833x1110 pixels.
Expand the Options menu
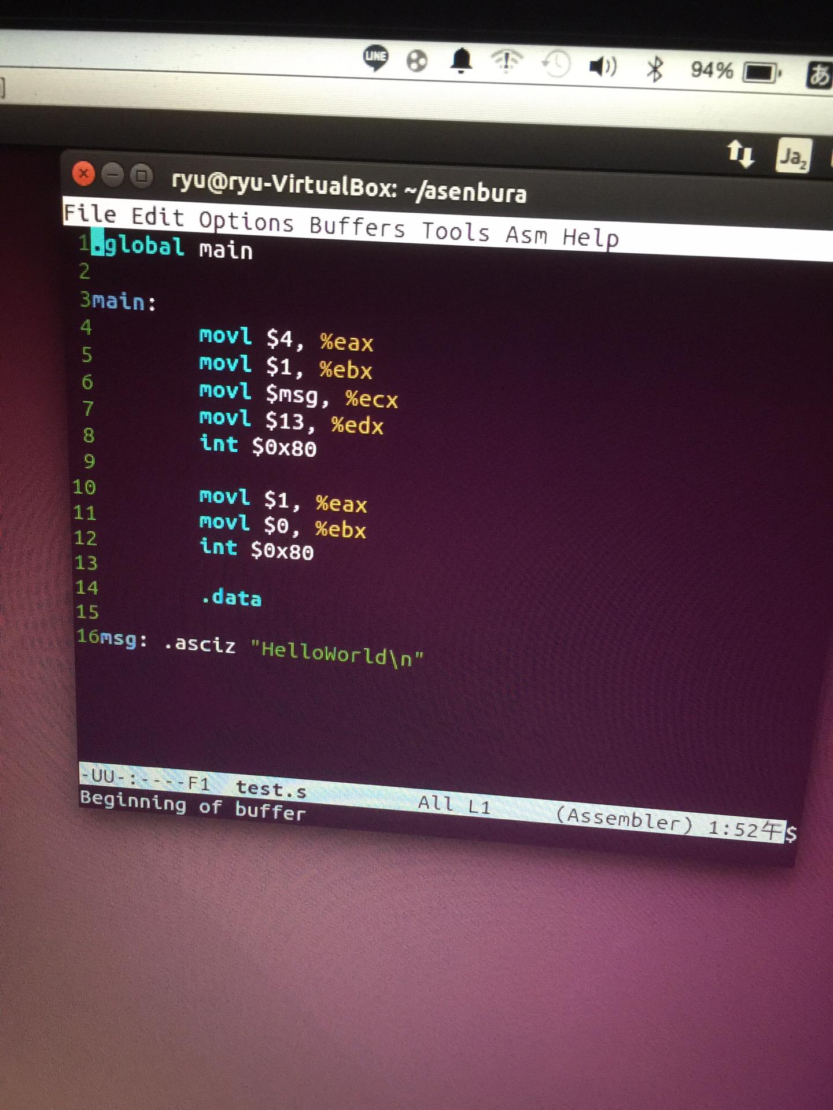pos(246,222)
